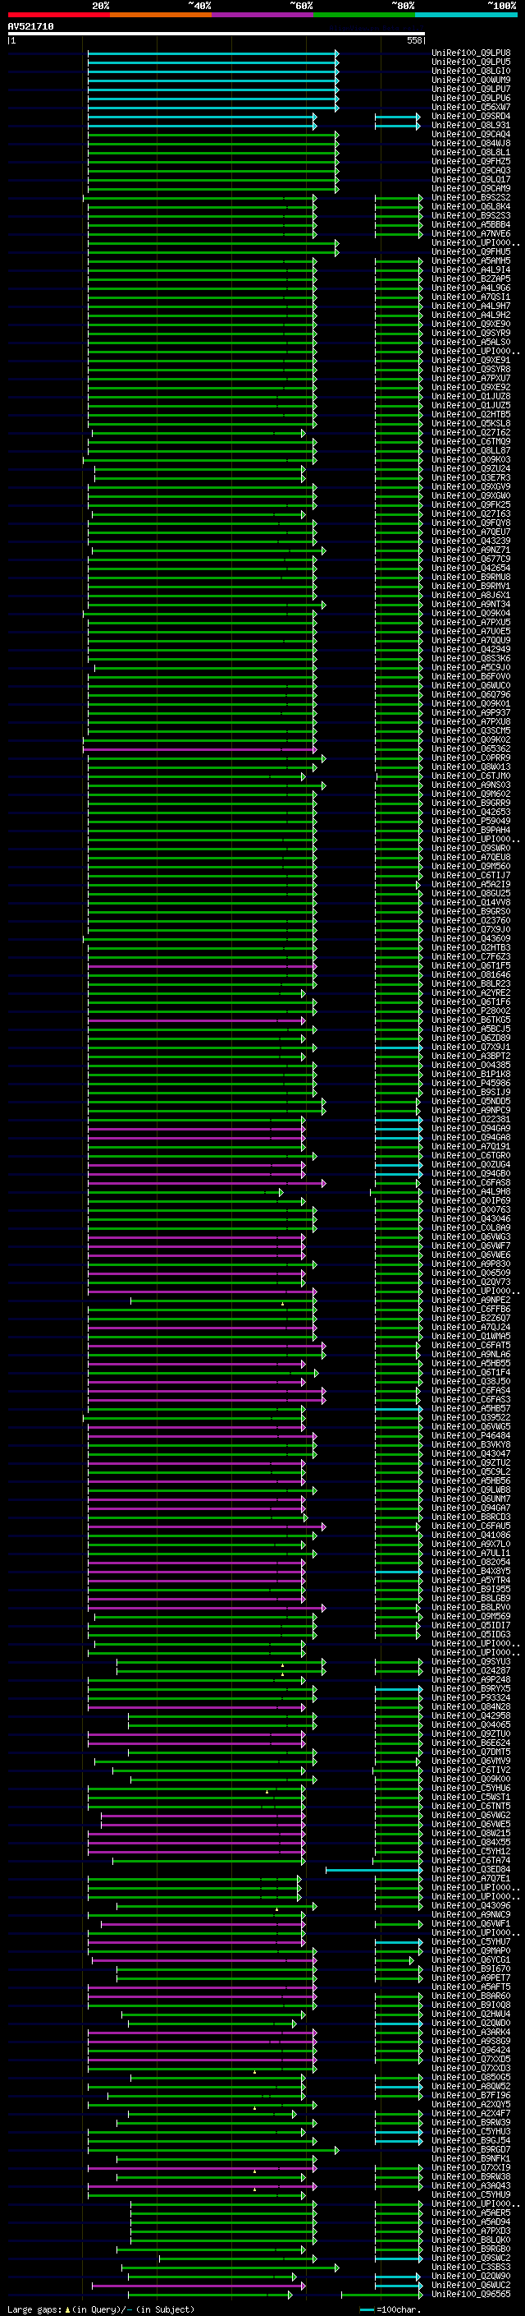The image size is (525, 2316).
Task: Click the hit label UniRef100_O04385
Action: [471, 1065]
